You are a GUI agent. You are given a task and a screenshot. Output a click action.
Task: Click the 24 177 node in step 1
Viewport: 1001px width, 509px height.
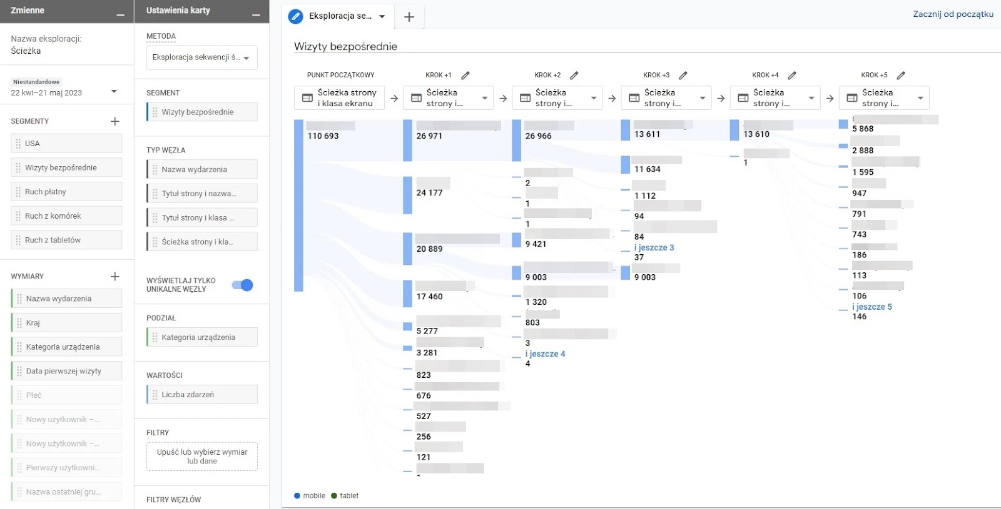click(408, 195)
